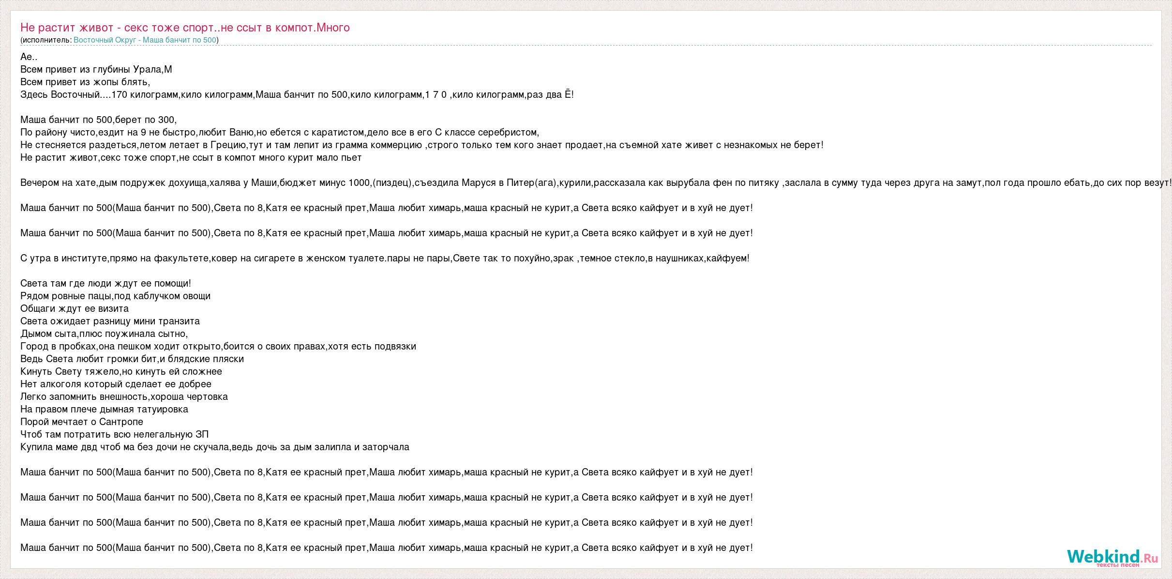Click line 'Дымом сыта,плюс поужинала сытно,'

click(104, 334)
